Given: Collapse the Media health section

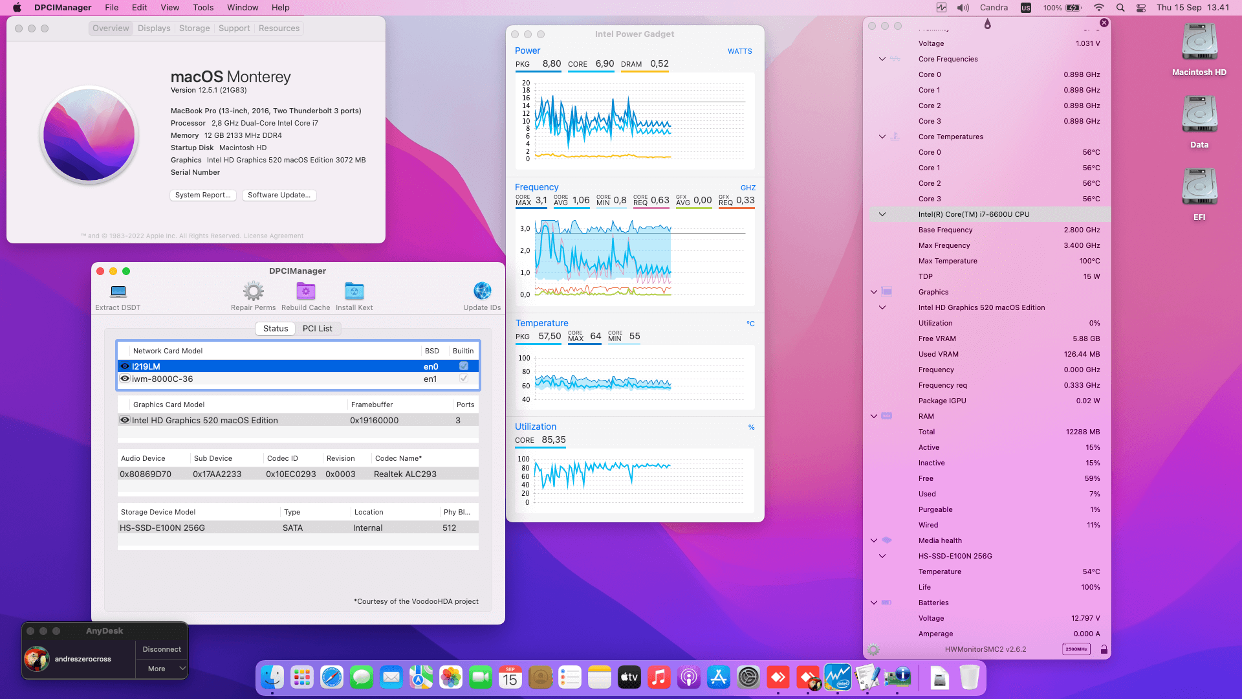Looking at the screenshot, I should point(874,540).
